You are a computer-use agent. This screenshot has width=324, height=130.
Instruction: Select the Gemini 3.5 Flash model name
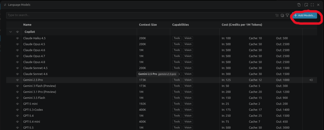tap(34, 98)
